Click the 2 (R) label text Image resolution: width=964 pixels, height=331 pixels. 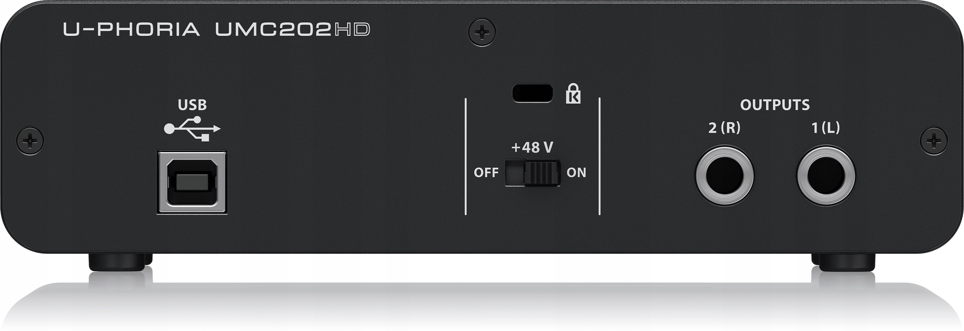724,128
